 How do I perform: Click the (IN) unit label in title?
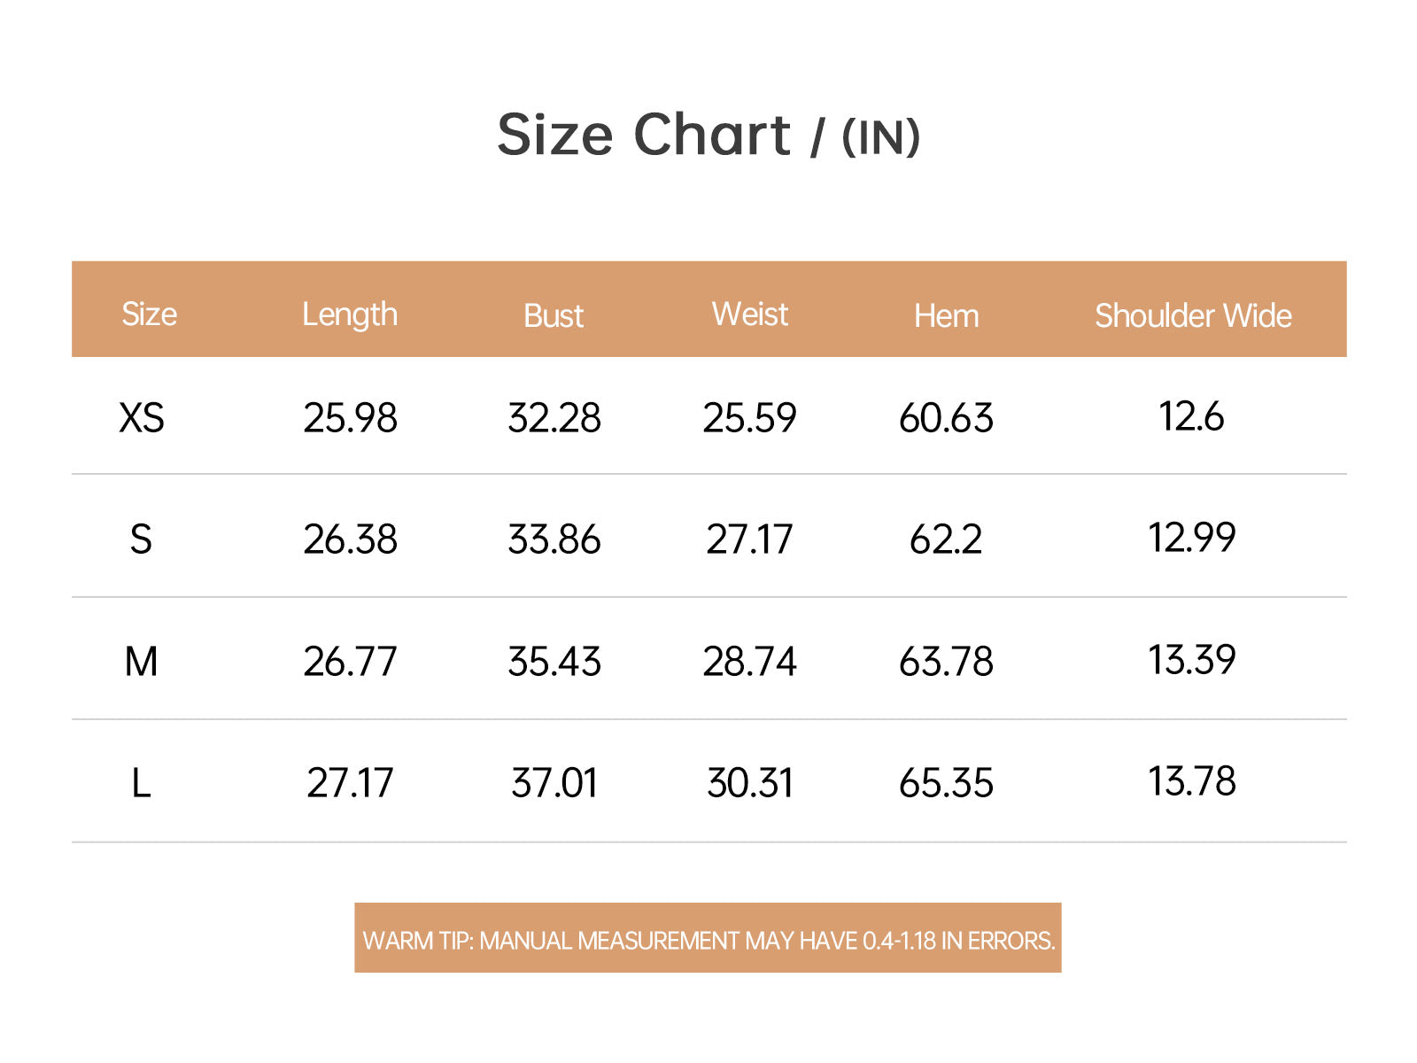pos(880,137)
